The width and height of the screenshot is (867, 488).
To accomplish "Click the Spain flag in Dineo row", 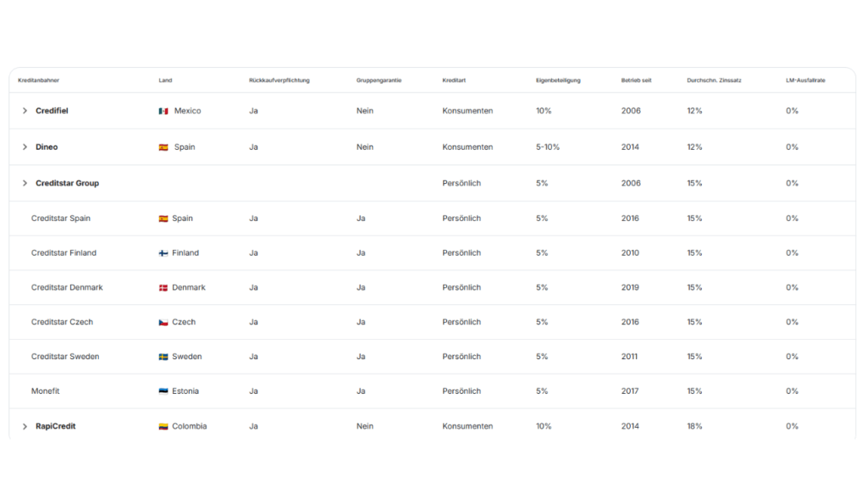I will click(x=163, y=147).
